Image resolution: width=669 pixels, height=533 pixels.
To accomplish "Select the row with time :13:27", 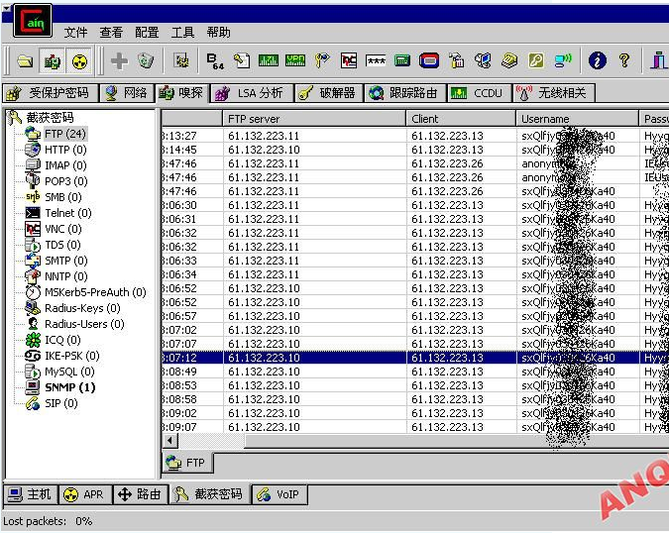I will [x=415, y=136].
